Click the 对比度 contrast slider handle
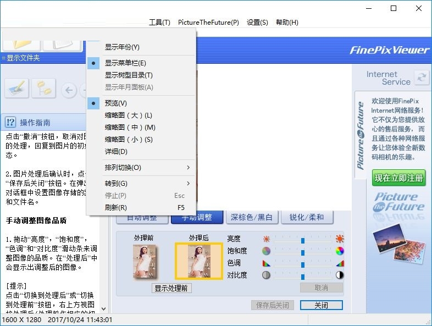This screenshot has height=326, width=432. point(303,277)
